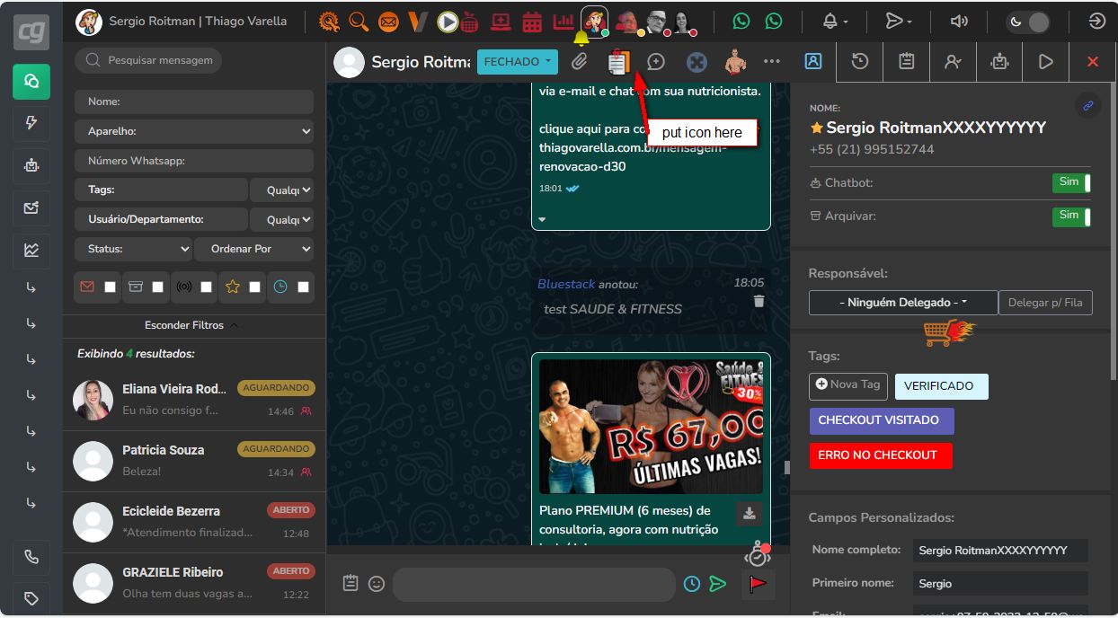Open the chat conversations sidebar icon
This screenshot has height=618, width=1118.
31,82
